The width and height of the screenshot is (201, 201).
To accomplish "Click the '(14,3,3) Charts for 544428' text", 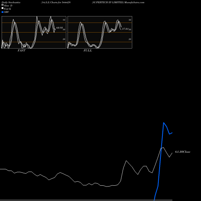I will [x=56, y=2].
